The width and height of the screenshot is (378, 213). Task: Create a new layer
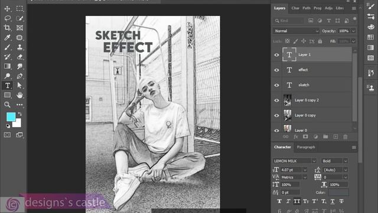point(335,137)
